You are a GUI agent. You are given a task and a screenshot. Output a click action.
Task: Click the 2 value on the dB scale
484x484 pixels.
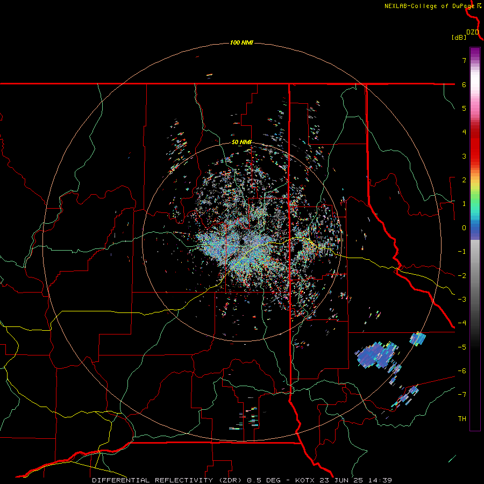pos(464,180)
